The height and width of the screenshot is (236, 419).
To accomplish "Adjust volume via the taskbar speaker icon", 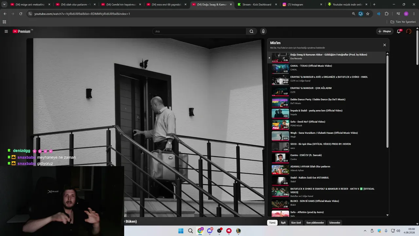I will tap(398, 231).
